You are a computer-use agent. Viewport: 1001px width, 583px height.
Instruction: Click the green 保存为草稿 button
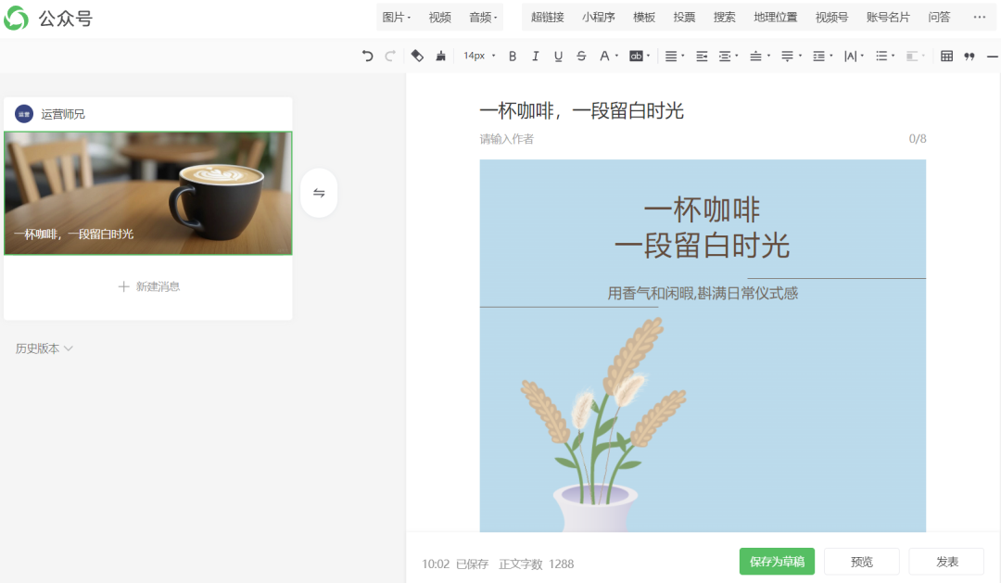pyautogui.click(x=777, y=562)
